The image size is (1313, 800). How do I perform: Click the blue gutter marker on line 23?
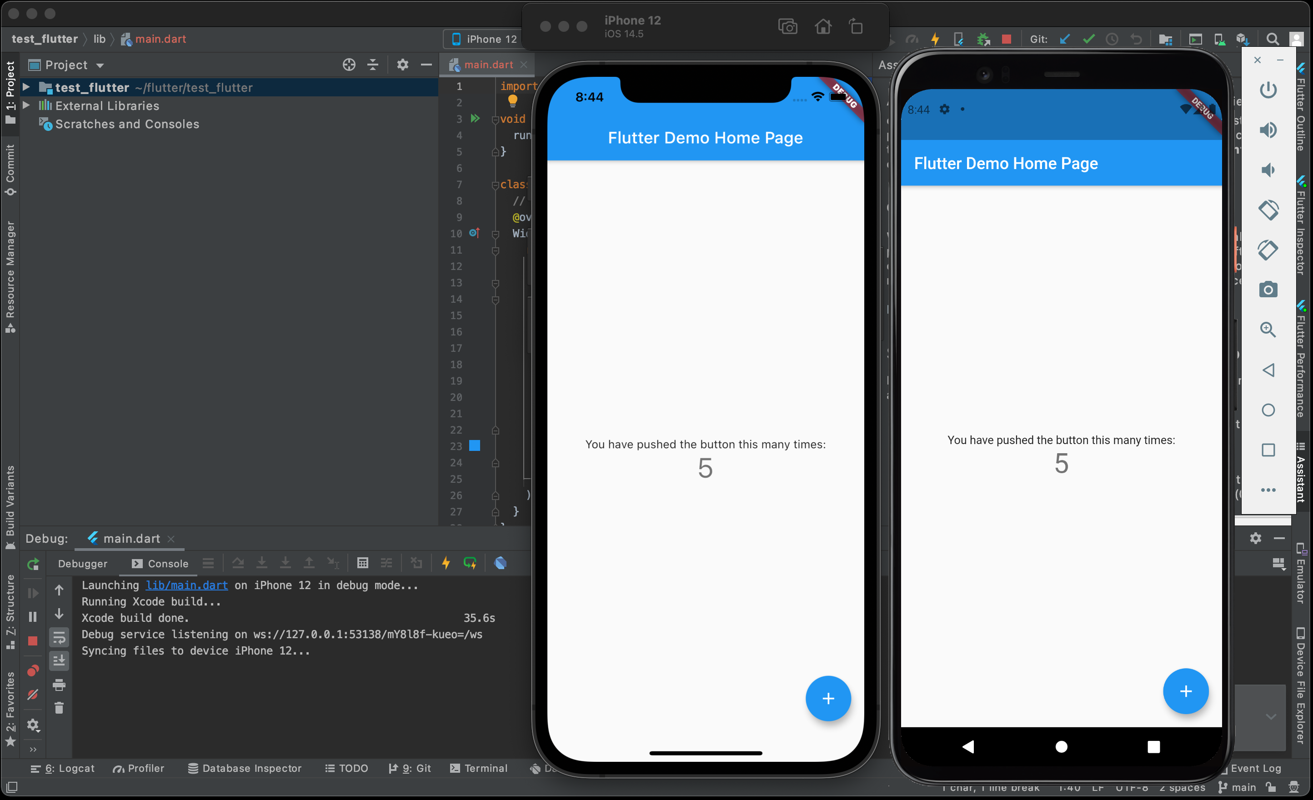click(474, 446)
